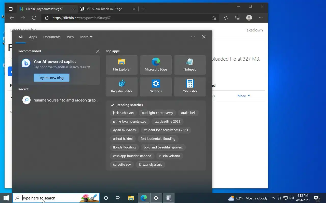Click the taskbar Type here to search box
This screenshot has width=326, height=203.
(x=56, y=198)
